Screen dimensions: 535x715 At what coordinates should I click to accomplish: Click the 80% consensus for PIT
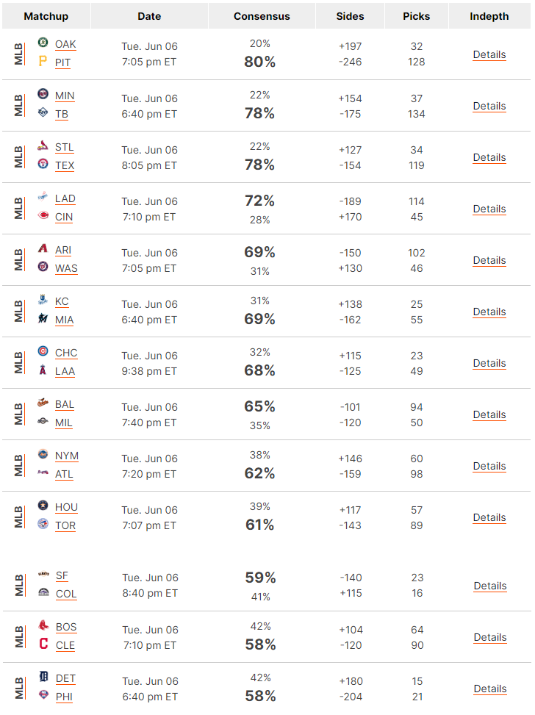[259, 62]
